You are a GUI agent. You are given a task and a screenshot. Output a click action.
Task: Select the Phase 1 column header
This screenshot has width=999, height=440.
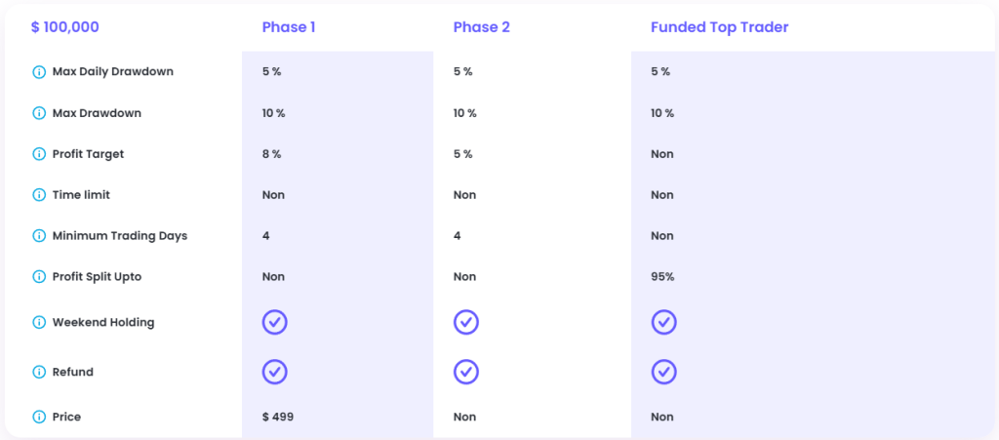[x=289, y=27]
